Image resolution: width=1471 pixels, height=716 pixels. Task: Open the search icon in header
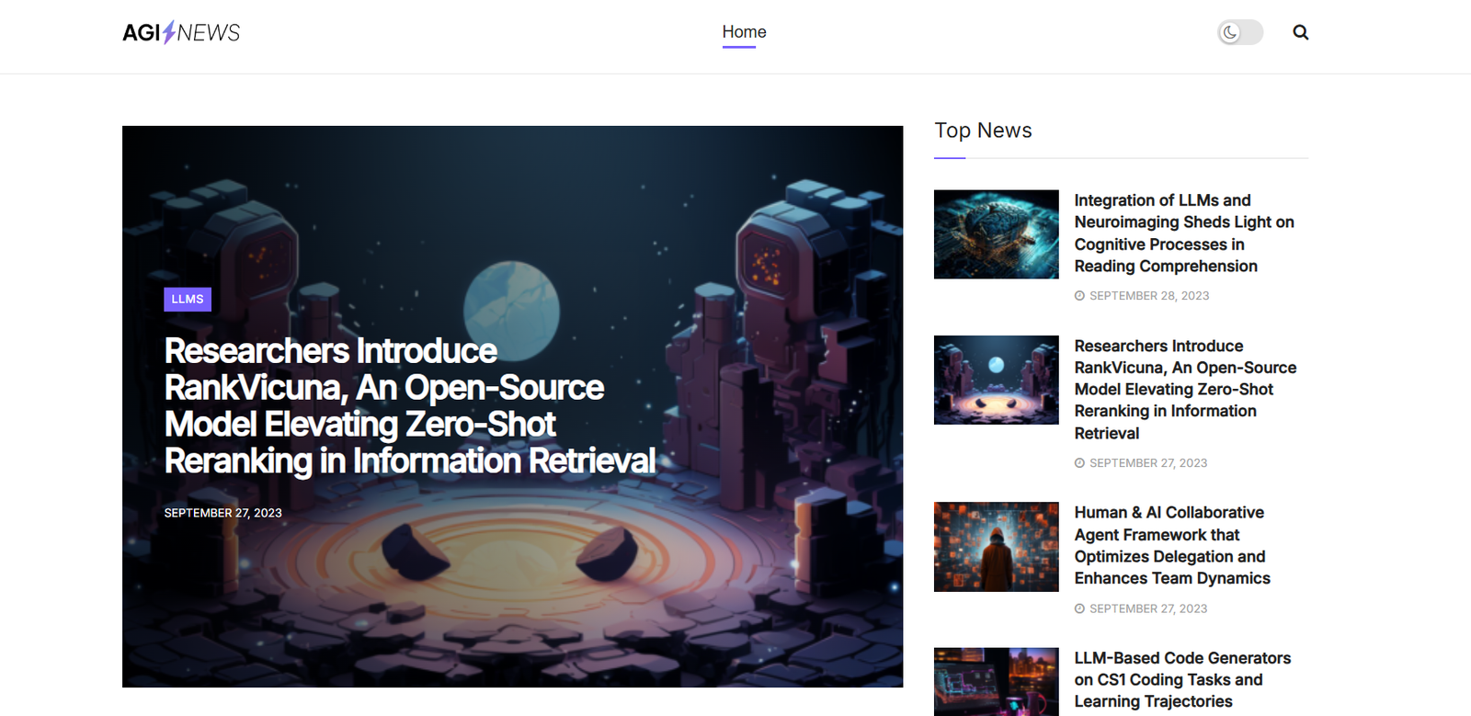[x=1300, y=32]
